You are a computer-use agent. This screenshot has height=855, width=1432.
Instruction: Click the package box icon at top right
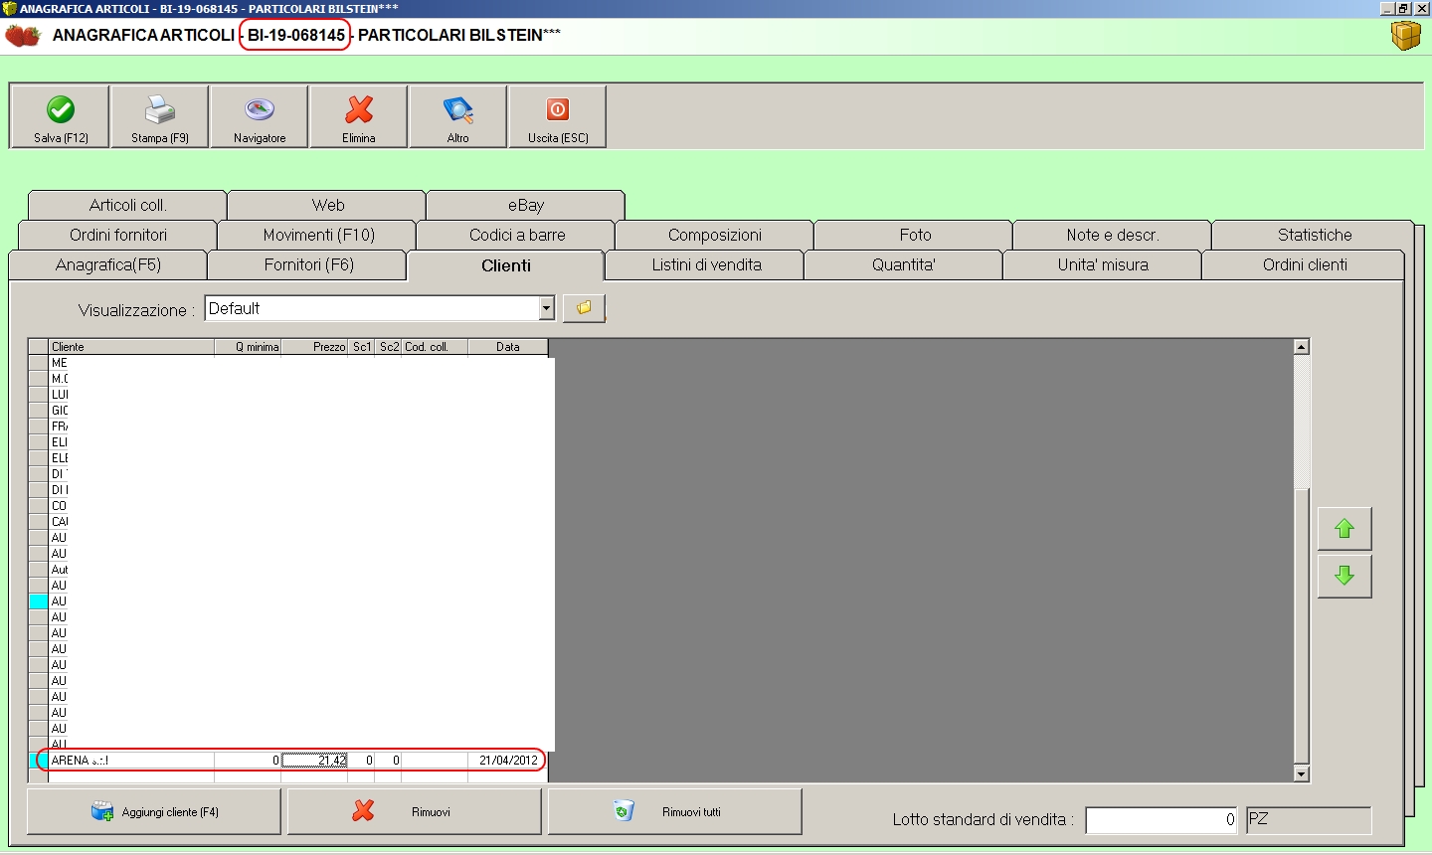1406,36
